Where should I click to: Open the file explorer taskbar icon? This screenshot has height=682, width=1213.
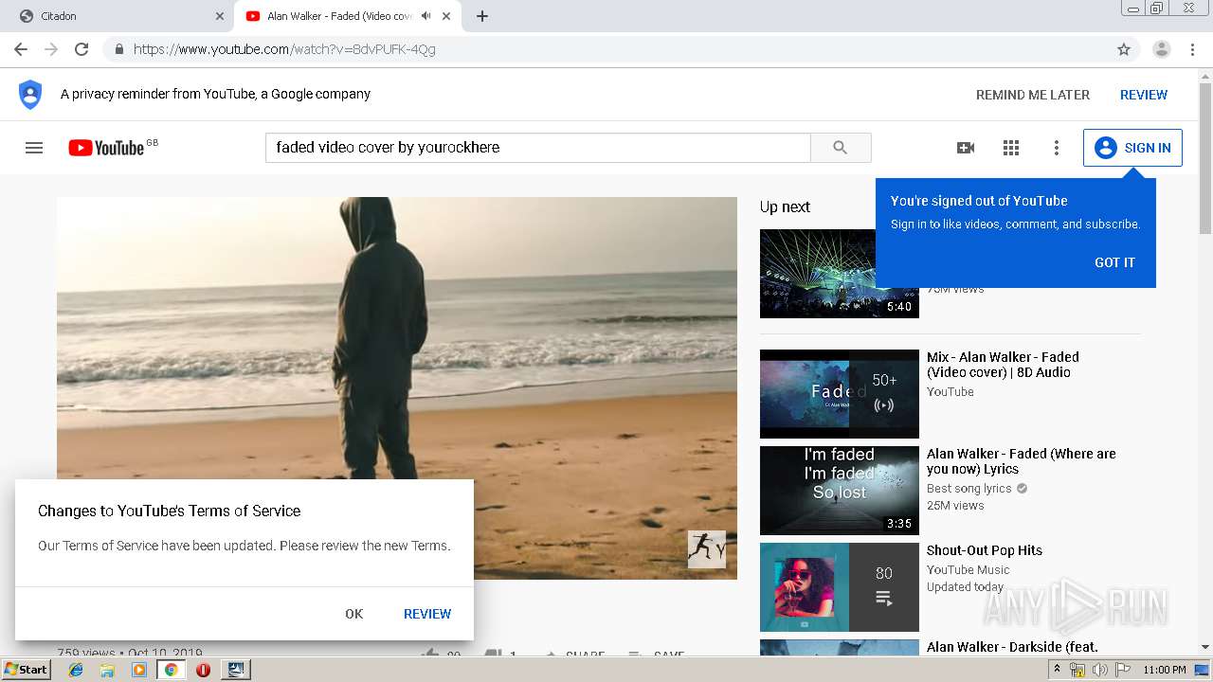click(x=107, y=670)
